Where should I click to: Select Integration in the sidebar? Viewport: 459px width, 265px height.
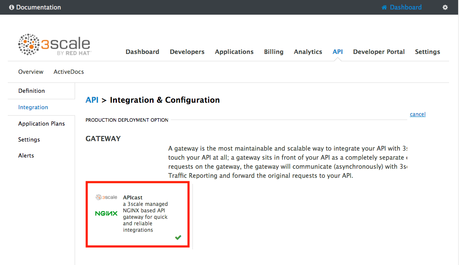pyautogui.click(x=33, y=107)
